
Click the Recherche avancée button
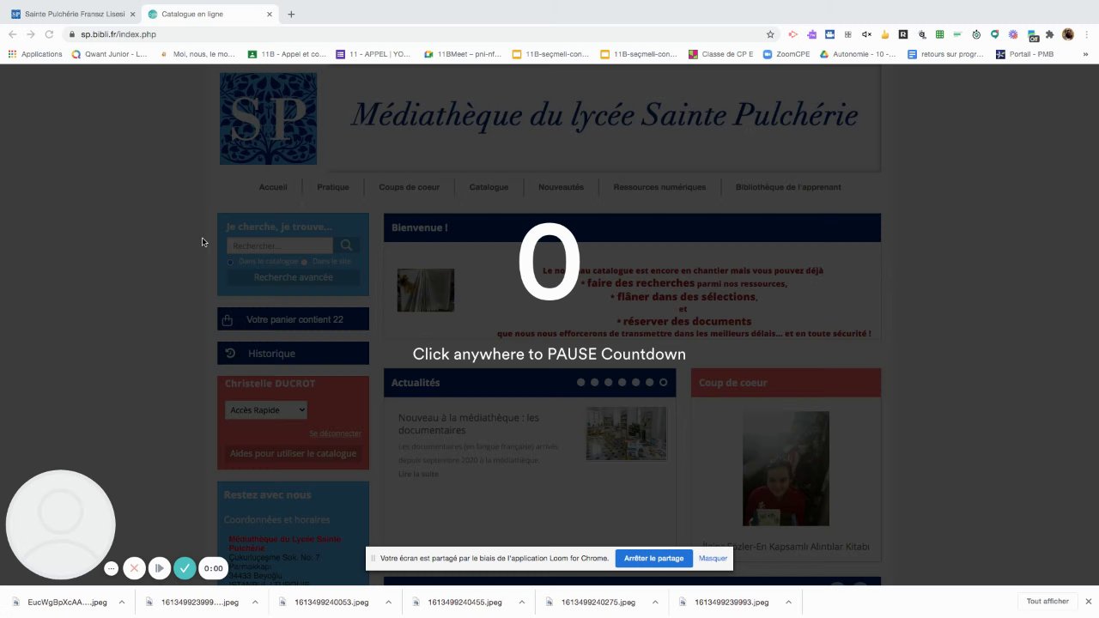click(x=293, y=277)
